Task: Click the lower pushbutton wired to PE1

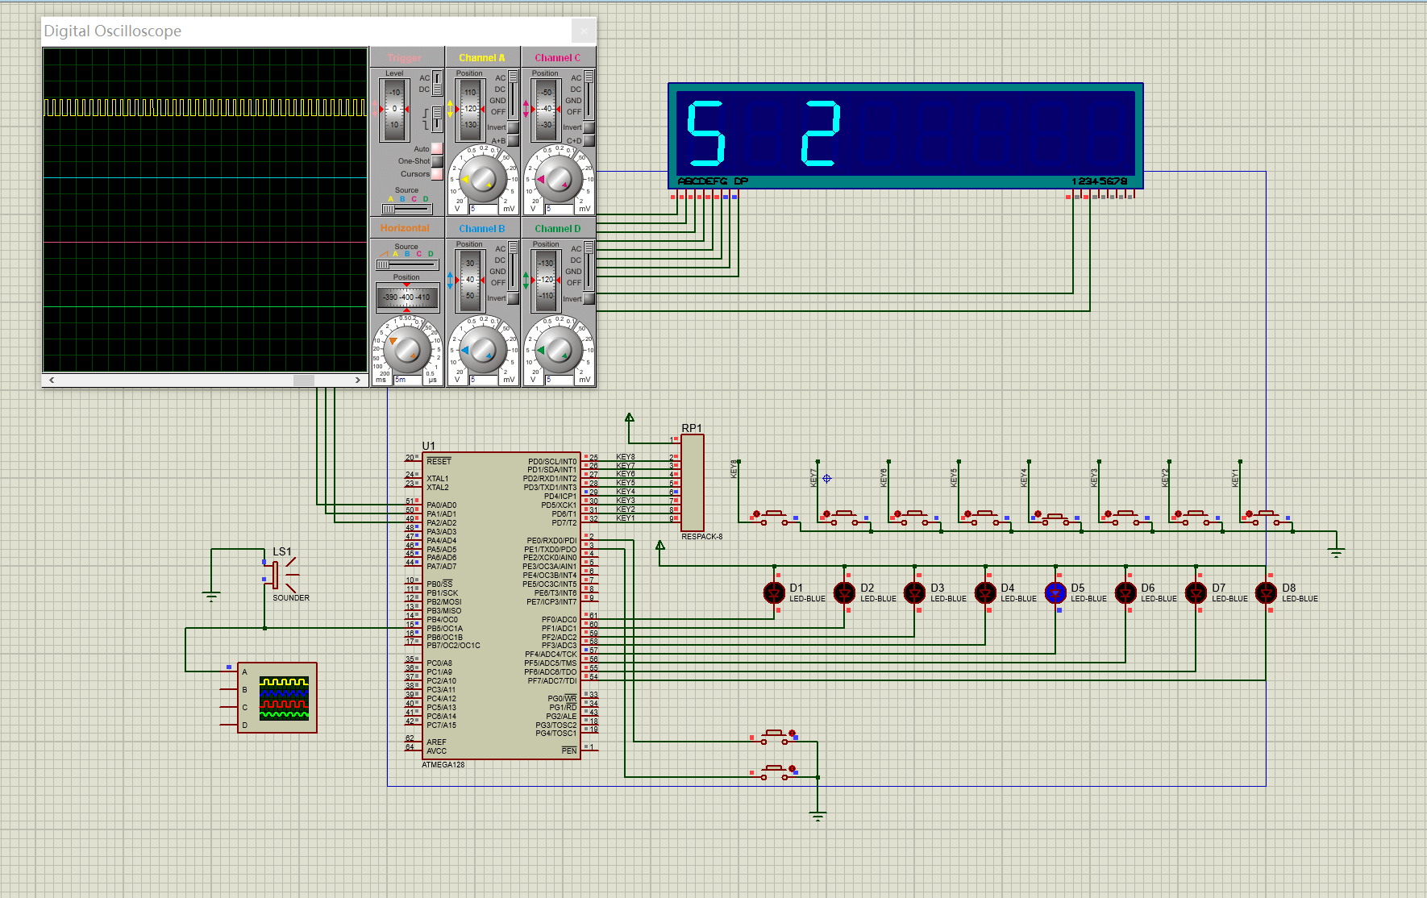Action: coord(774,771)
